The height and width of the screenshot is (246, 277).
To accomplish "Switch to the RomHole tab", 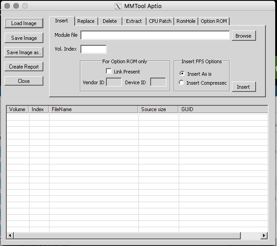I will 186,21.
